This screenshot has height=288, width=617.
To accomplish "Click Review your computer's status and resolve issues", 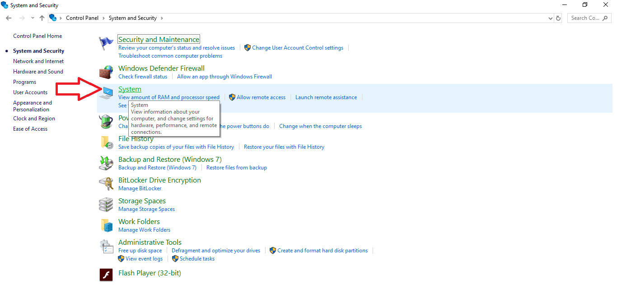I will coord(177,48).
